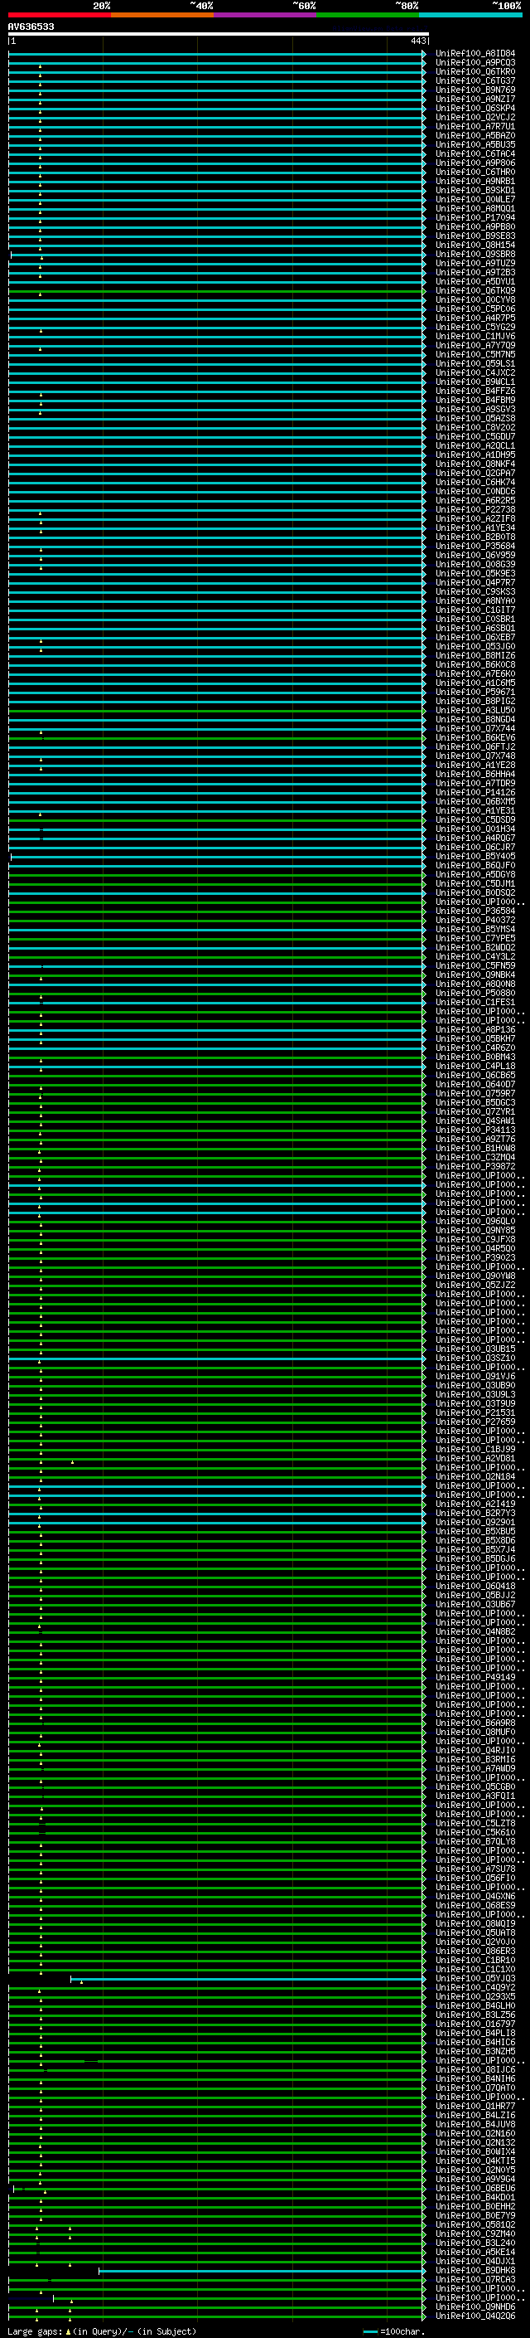Click the red ~20% segment of legend
This screenshot has width=530, height=2338.
tap(59, 15)
